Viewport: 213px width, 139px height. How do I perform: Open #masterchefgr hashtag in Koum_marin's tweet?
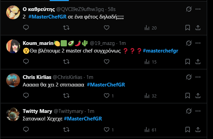160,51
